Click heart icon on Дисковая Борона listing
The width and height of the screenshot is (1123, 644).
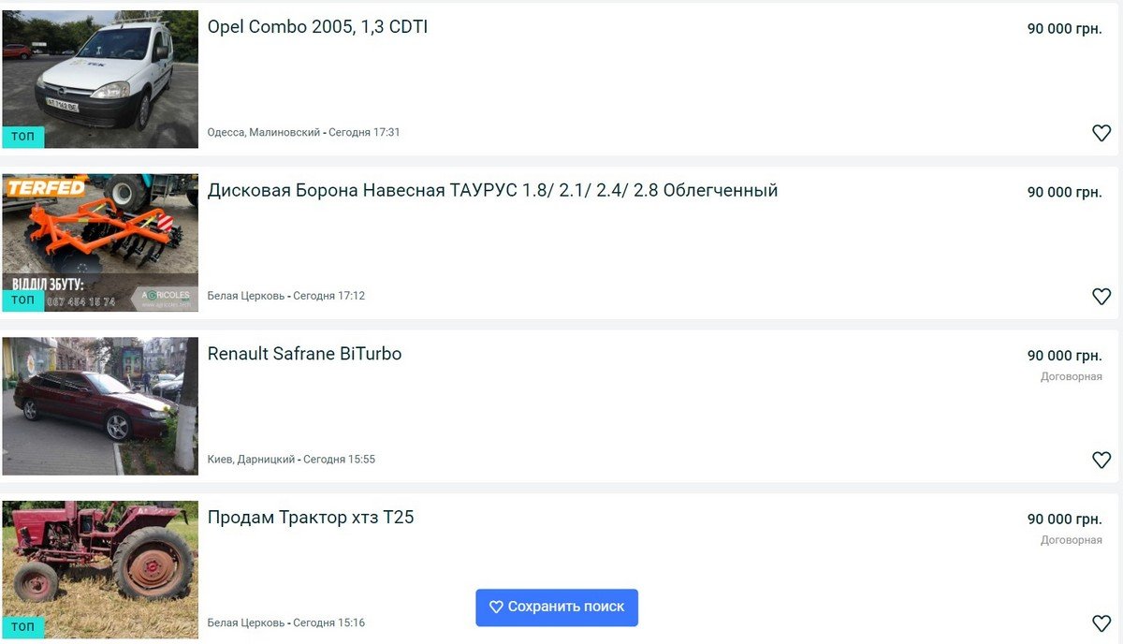[x=1101, y=297]
